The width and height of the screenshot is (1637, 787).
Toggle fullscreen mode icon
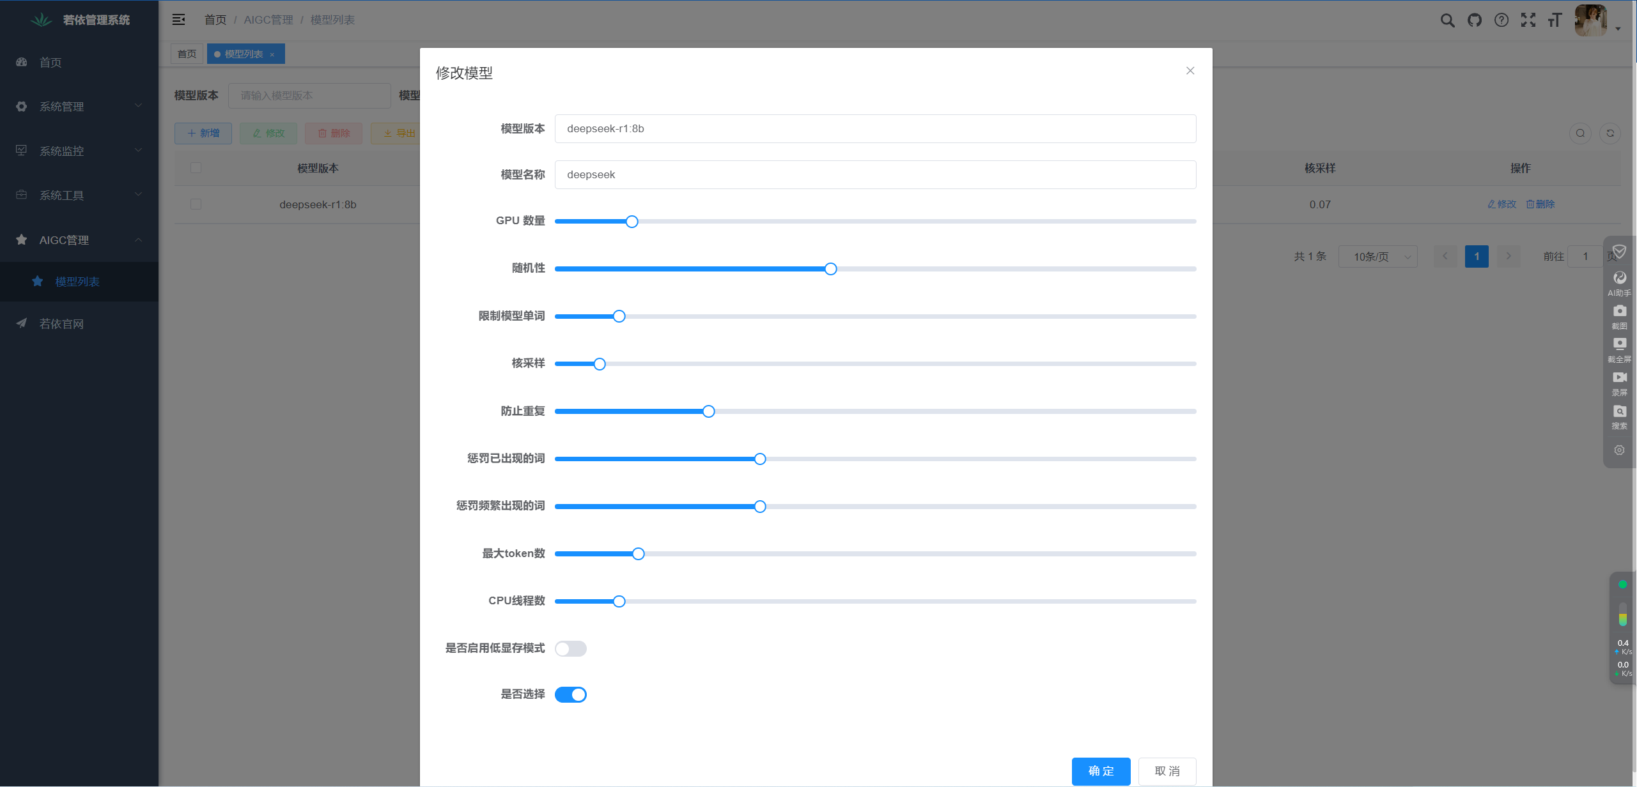pos(1528,20)
